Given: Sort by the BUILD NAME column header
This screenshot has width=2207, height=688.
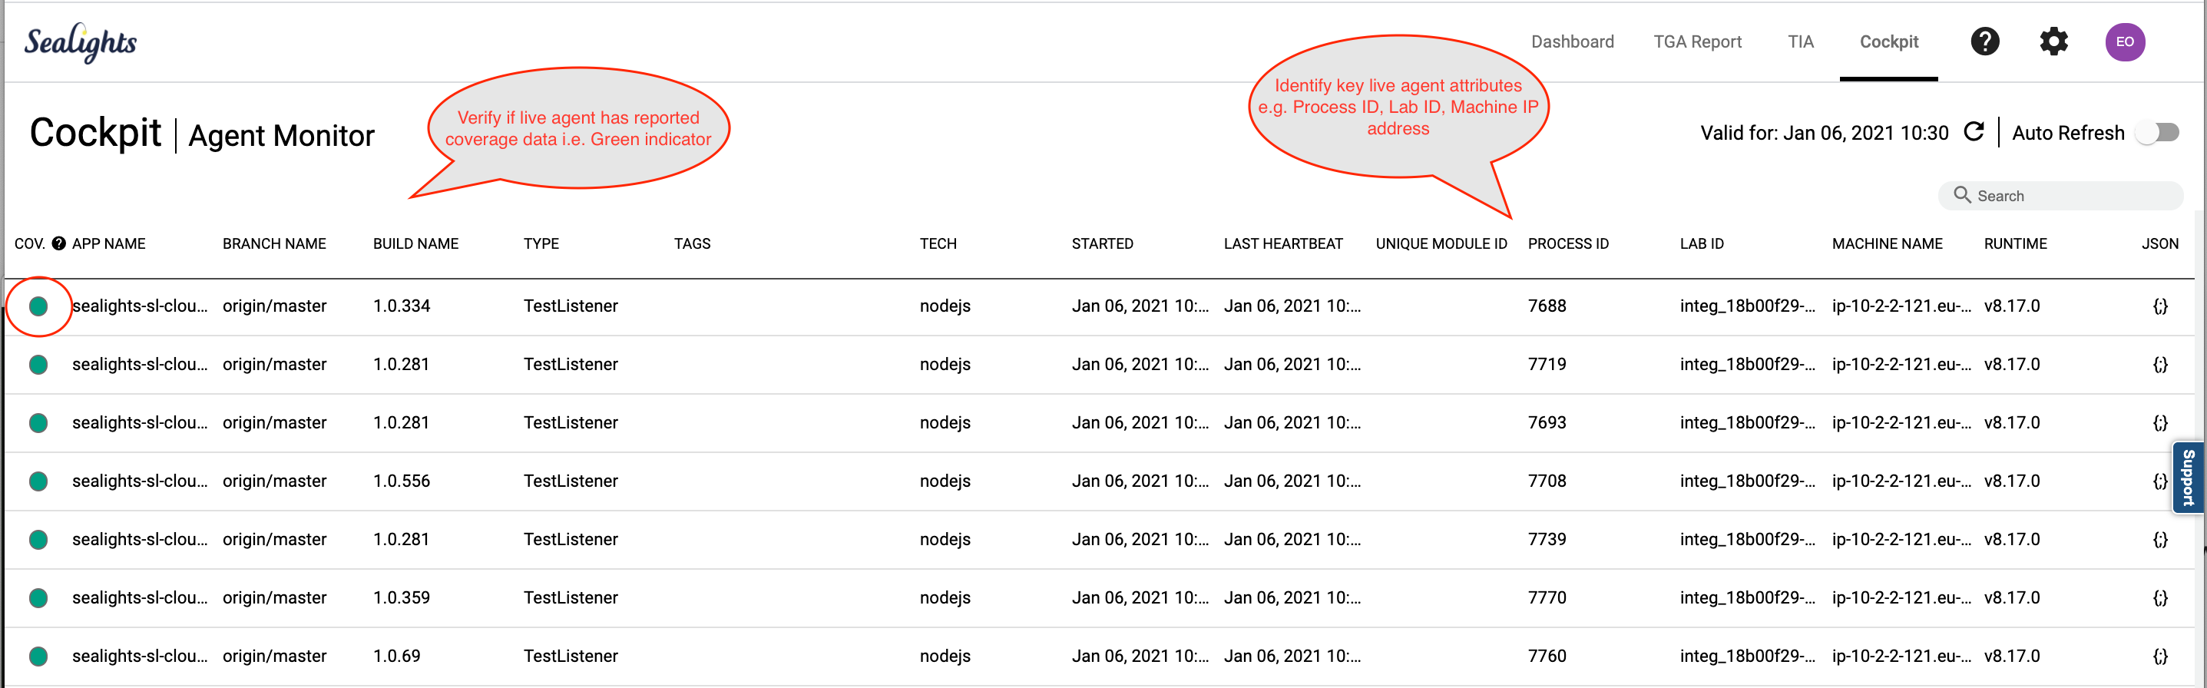Looking at the screenshot, I should click(415, 243).
